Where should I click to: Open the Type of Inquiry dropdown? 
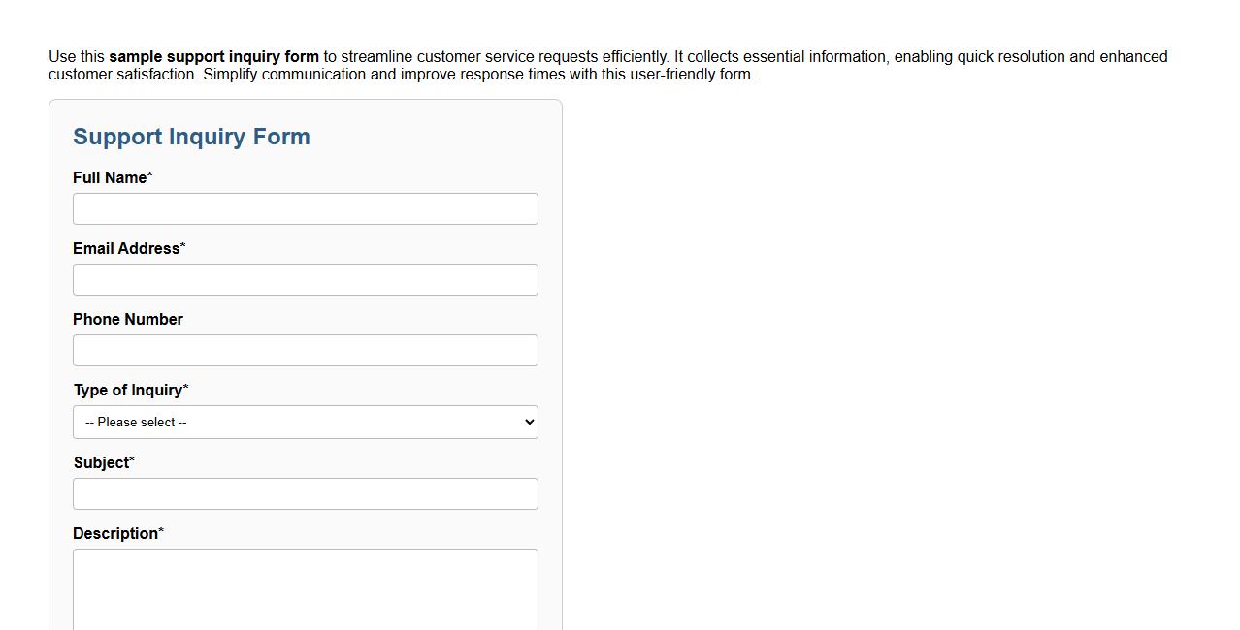[305, 422]
